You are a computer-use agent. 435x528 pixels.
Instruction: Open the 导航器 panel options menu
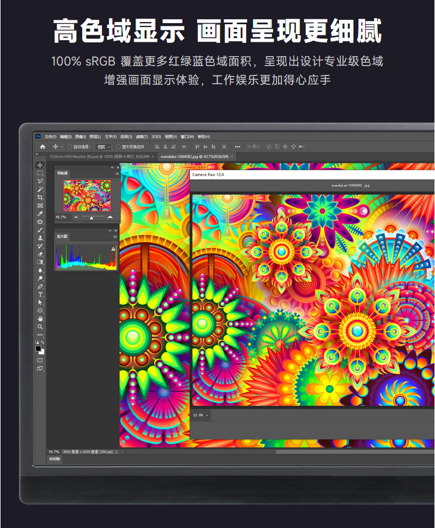point(117,174)
